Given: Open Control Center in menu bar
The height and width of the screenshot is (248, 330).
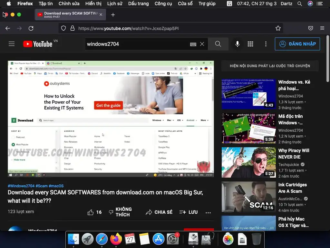Looking at the screenshot, I should (320, 4).
